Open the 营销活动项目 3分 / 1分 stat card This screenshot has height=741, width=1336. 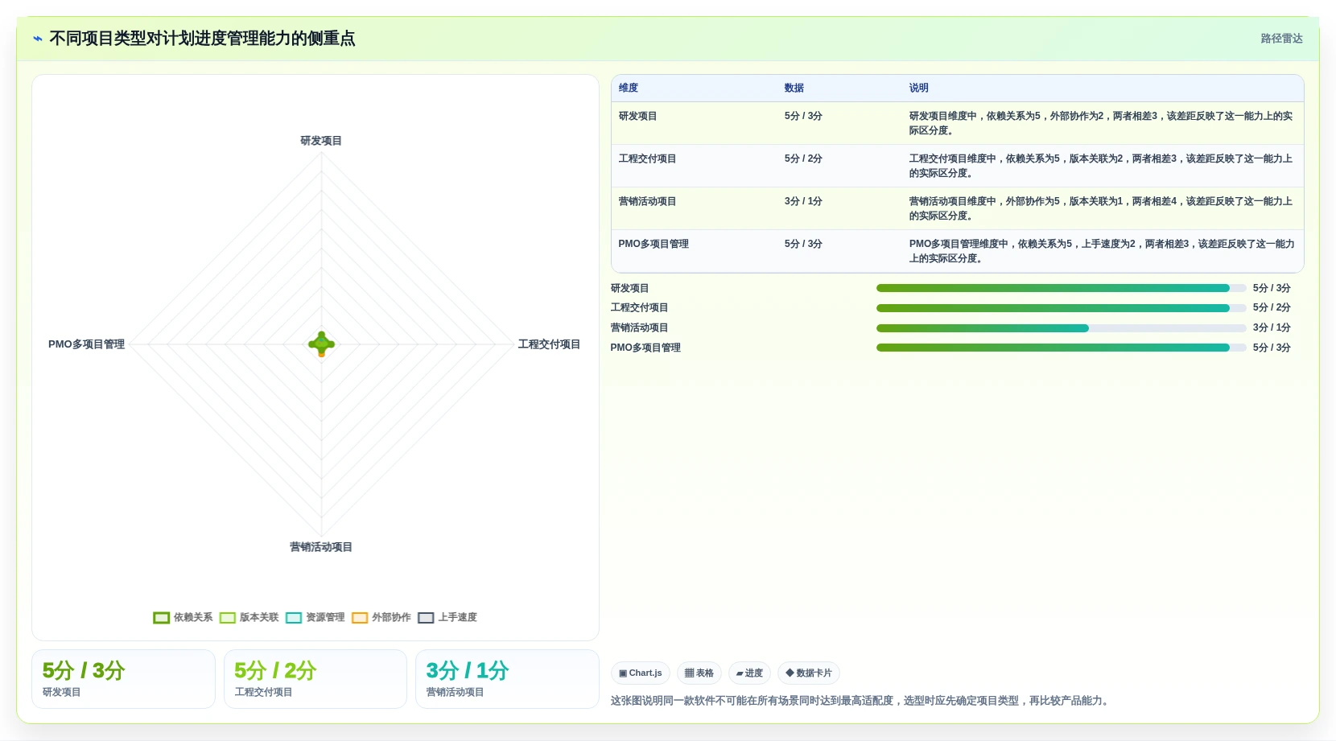click(507, 679)
